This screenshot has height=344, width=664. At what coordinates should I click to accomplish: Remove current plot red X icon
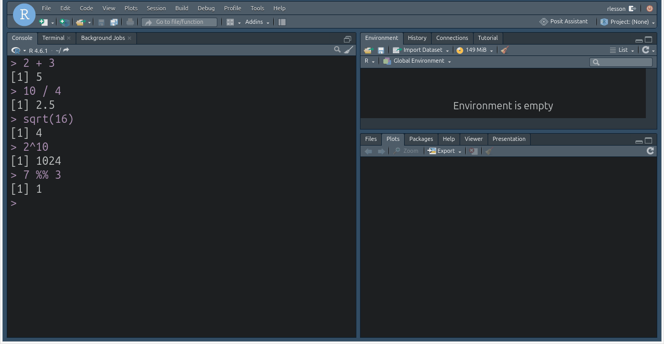[x=473, y=151]
